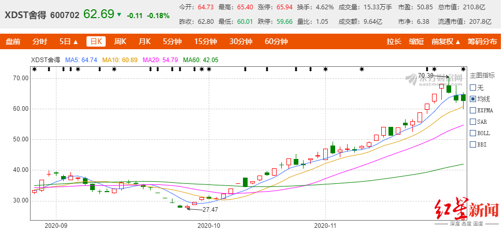Image resolution: width=504 pixels, height=232 pixels.
Task: Show the 60分钟 candlestick chart
Action: tap(276, 41)
